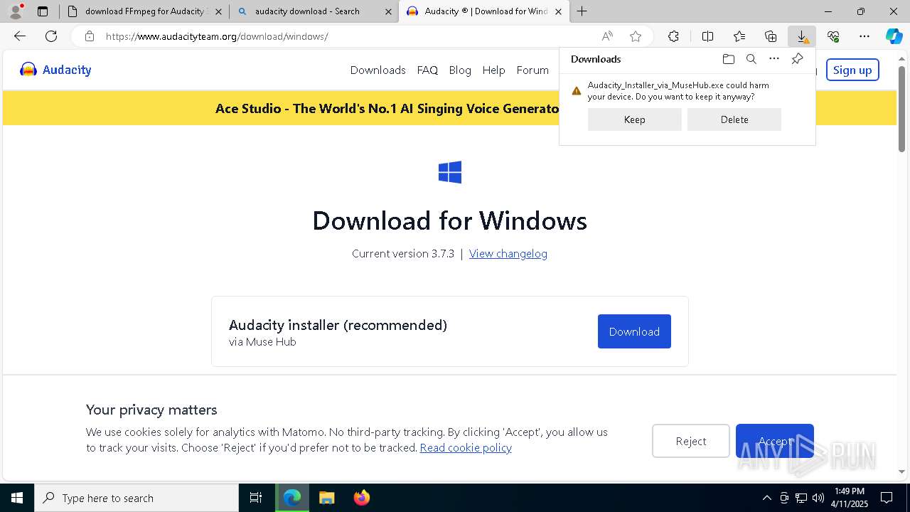This screenshot has height=512, width=910.
Task: Close the Audacity Download for Windows tab
Action: [558, 11]
